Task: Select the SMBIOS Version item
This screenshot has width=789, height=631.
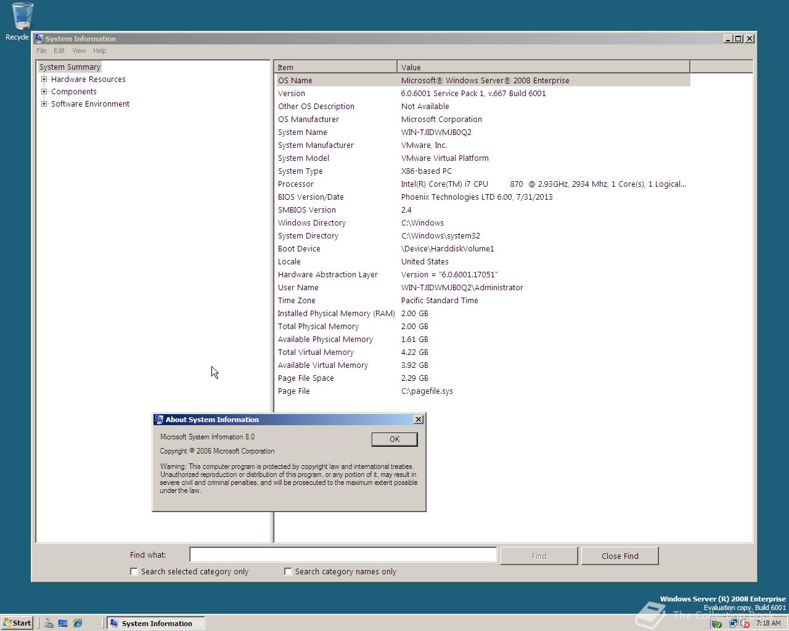Action: tap(306, 210)
